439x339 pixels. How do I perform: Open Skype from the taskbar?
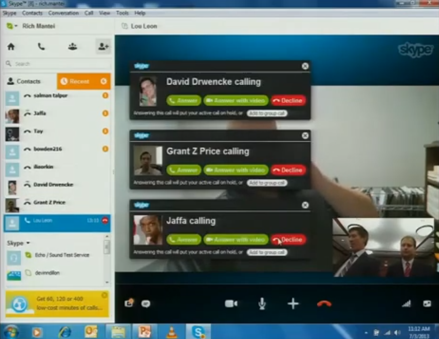[x=198, y=332]
